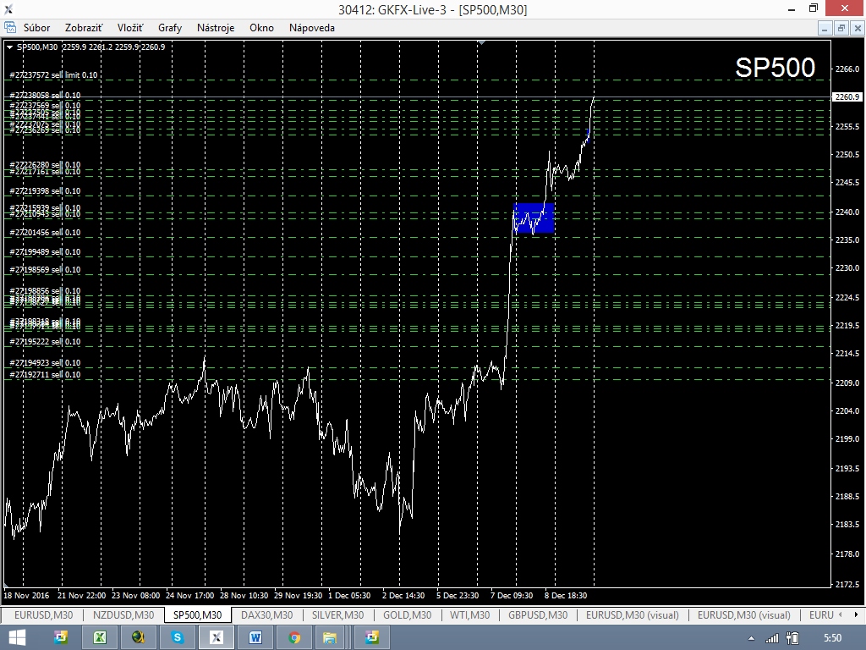This screenshot has height=650, width=866.
Task: Switch to the EURUSD,M30 chart tab
Action: [x=44, y=614]
